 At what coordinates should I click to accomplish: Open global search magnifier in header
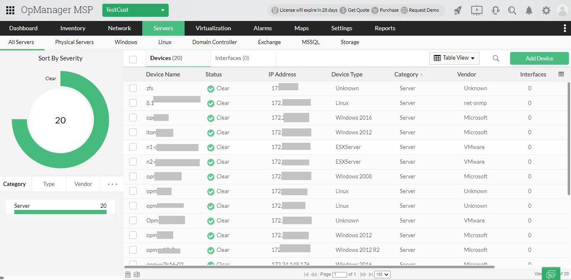point(512,10)
